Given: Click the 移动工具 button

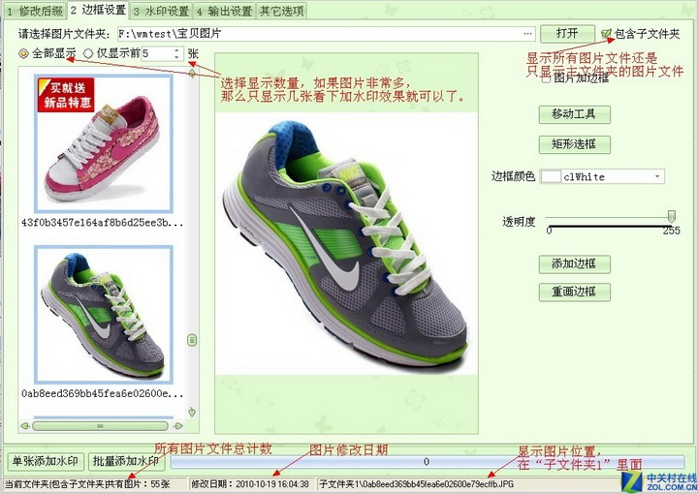Looking at the screenshot, I should pos(574,114).
